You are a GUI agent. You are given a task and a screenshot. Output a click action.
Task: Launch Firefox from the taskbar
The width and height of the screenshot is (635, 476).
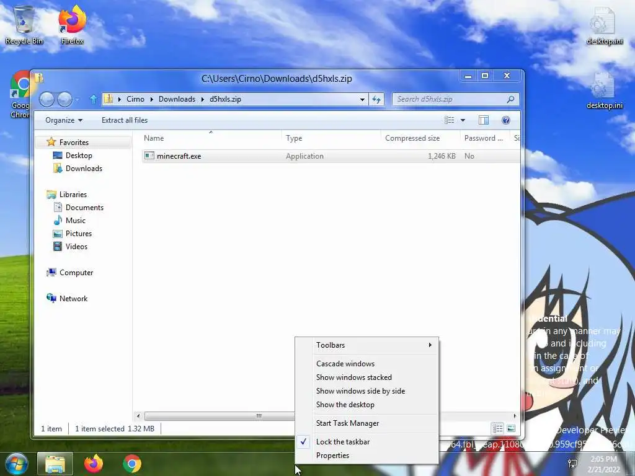point(94,464)
